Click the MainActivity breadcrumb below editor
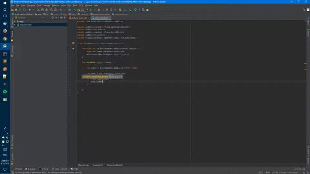Screen dimensions: 310x174 (83, 165)
